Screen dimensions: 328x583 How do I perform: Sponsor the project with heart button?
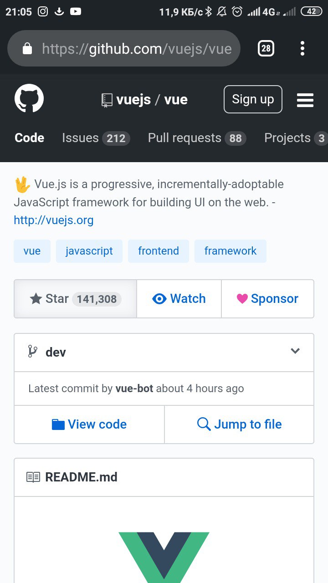tap(268, 299)
